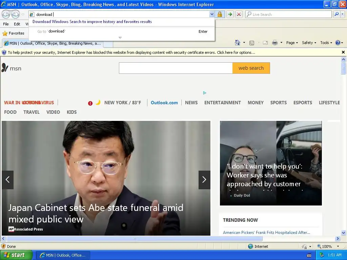Go to the MONEY section

point(256,103)
